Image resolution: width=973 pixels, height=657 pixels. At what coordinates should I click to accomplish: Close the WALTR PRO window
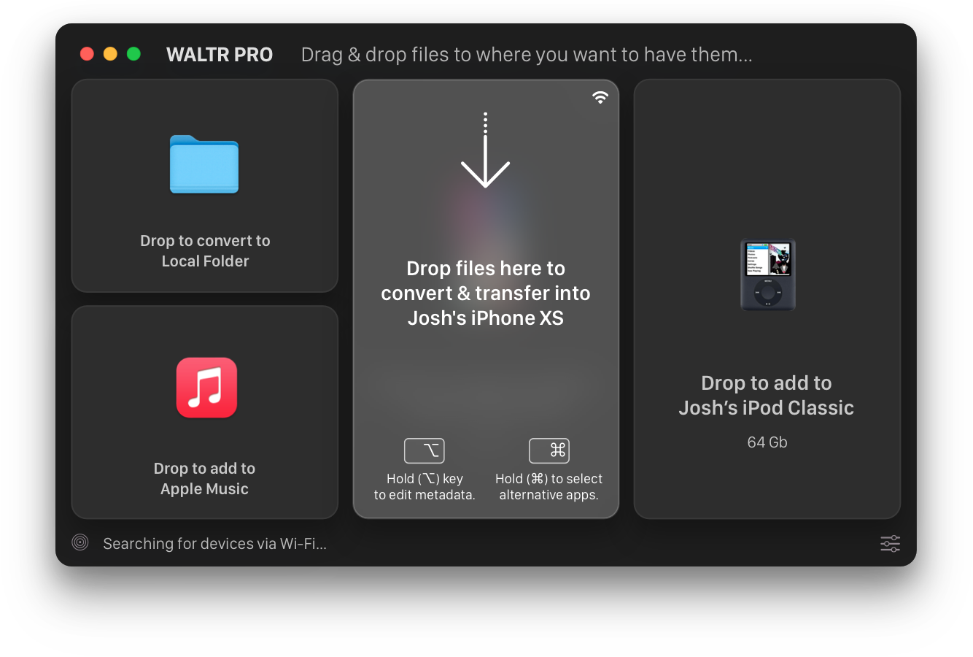87,54
